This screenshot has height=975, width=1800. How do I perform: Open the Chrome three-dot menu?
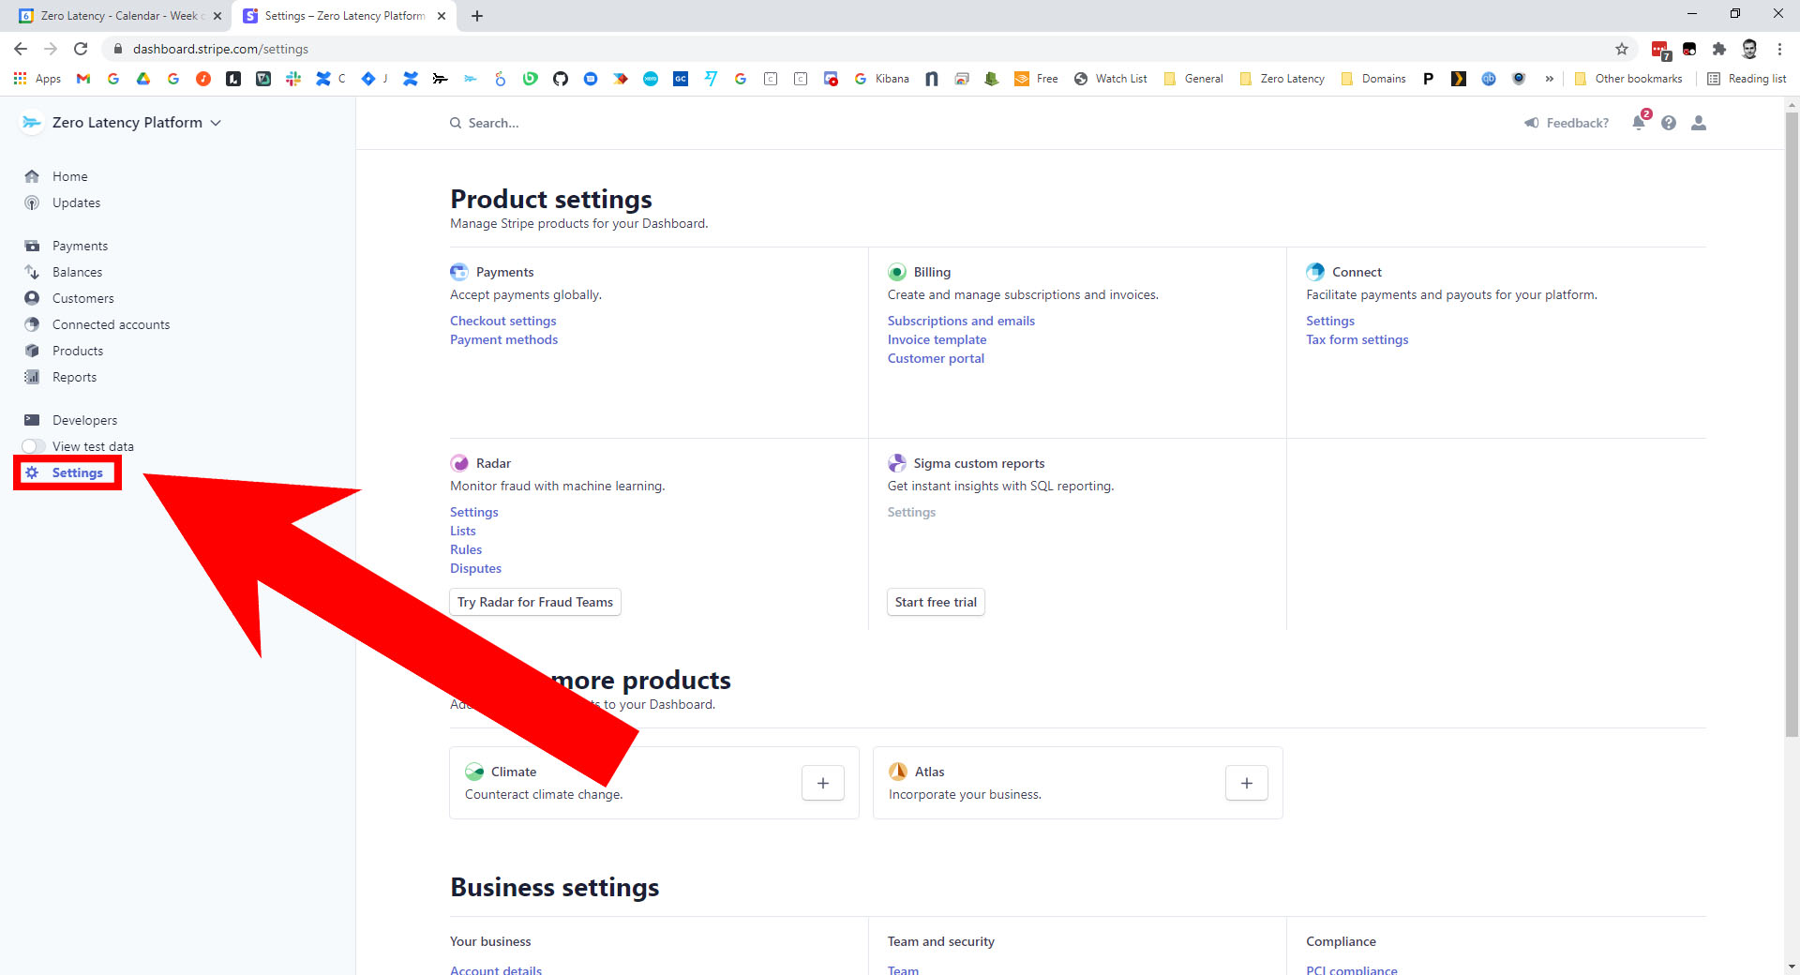[1779, 49]
